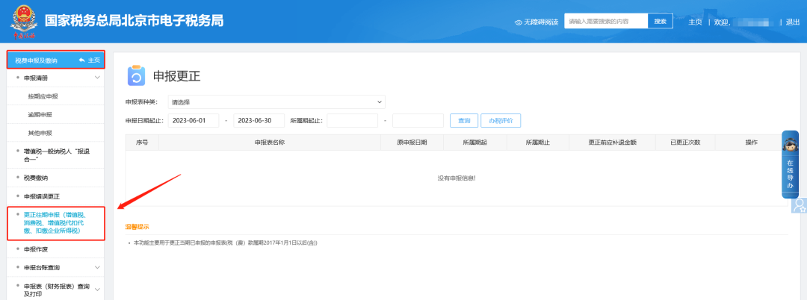Focus the header search input box
Image resolution: width=807 pixels, height=300 pixels.
click(605, 22)
